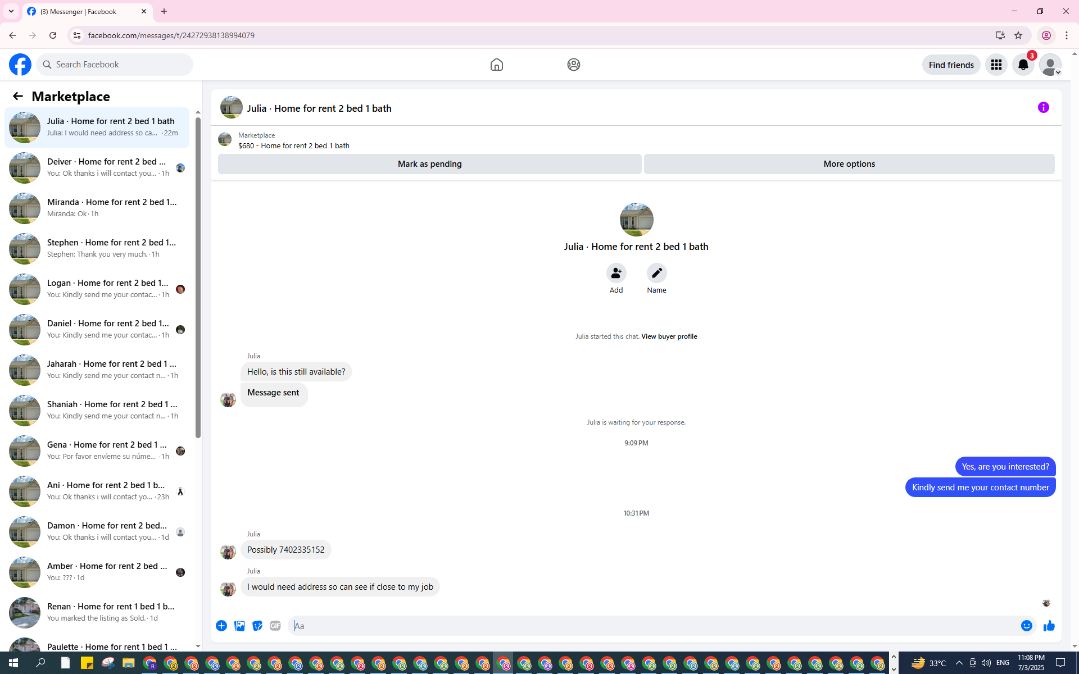
Task: Choose a sticker icon
Action: click(x=257, y=626)
